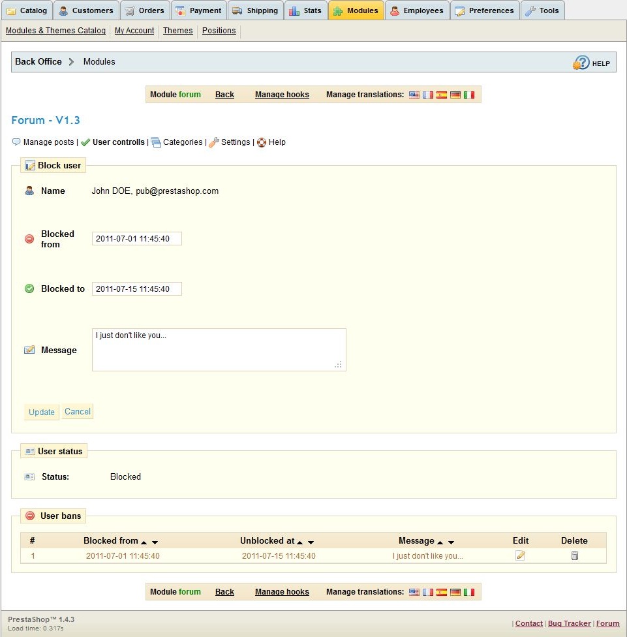Image resolution: width=627 pixels, height=637 pixels.
Task: Delete ban using the trash icon
Action: [x=574, y=555]
